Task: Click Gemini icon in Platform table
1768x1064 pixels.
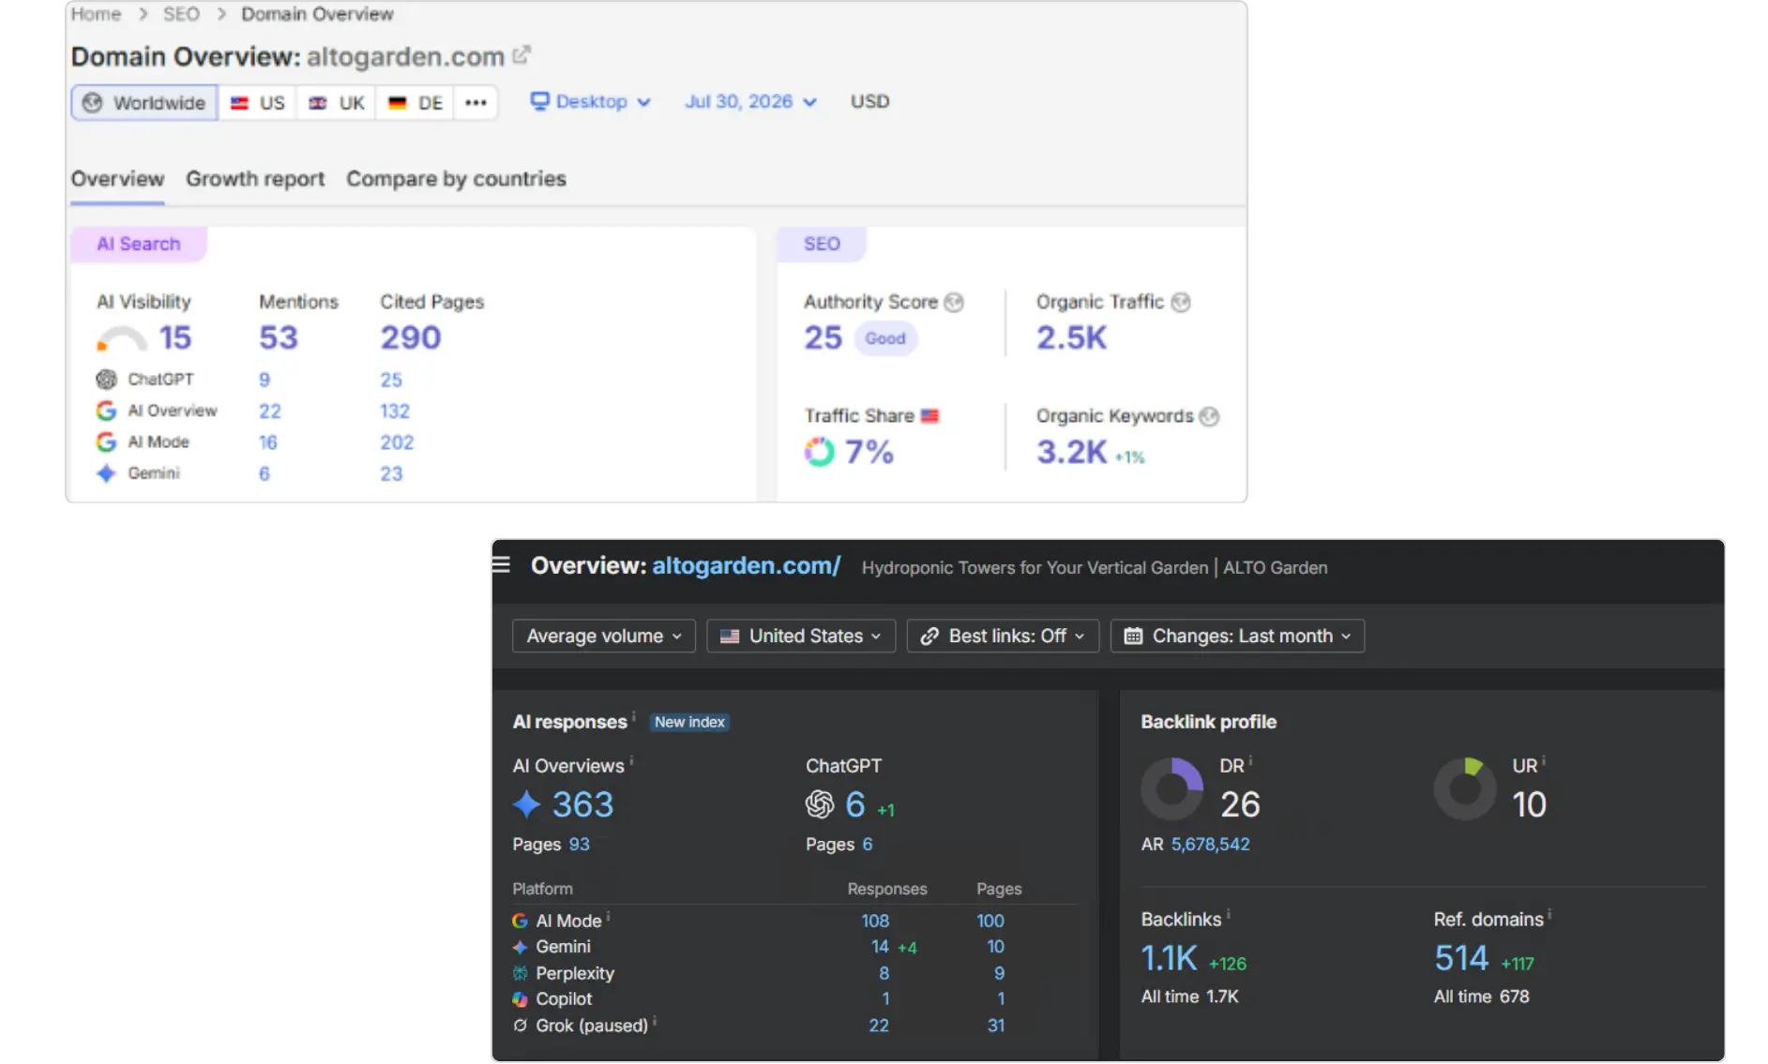Action: (520, 947)
